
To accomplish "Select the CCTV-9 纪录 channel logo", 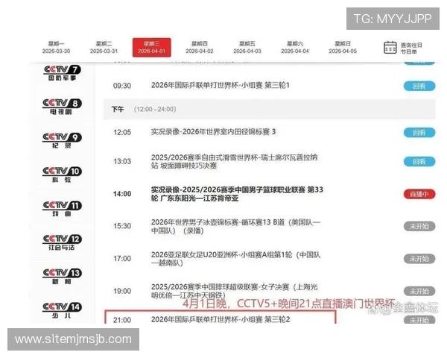I will (x=62, y=140).
